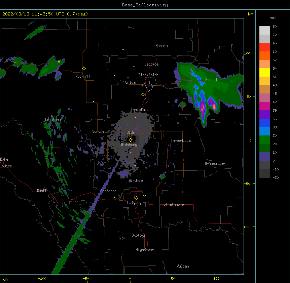Screen dimensions: 290x283
Task: Select the red 60-65 dBZ legend swatch
Action: [264, 47]
